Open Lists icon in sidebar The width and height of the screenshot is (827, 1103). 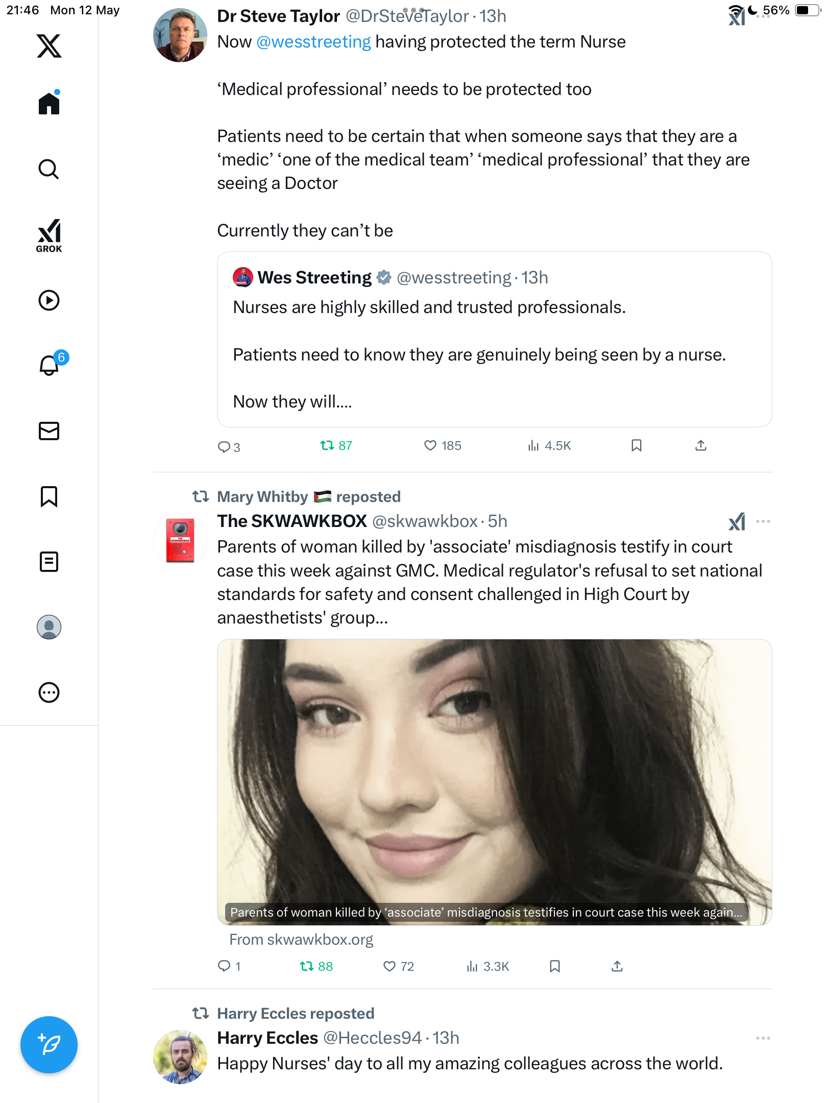pyautogui.click(x=49, y=562)
